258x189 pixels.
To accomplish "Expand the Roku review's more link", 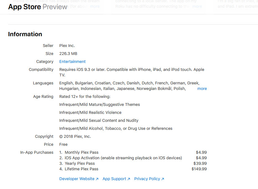I will point(197,6).
